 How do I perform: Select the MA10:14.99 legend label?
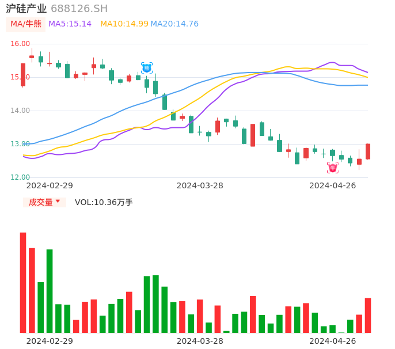tap(124, 24)
